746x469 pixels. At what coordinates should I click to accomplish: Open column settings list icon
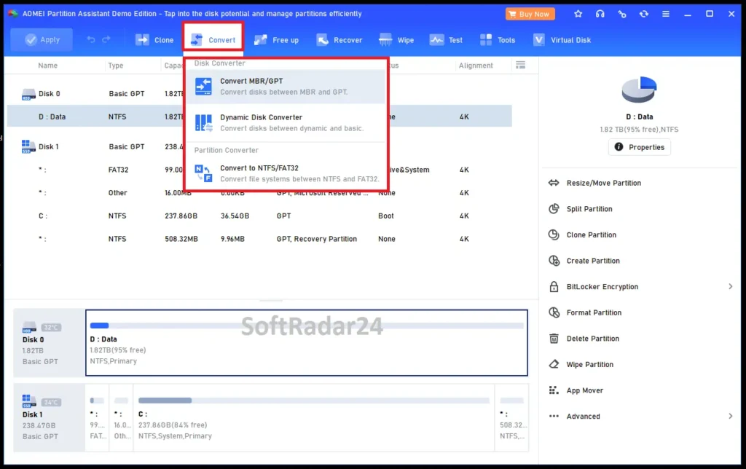pyautogui.click(x=520, y=65)
